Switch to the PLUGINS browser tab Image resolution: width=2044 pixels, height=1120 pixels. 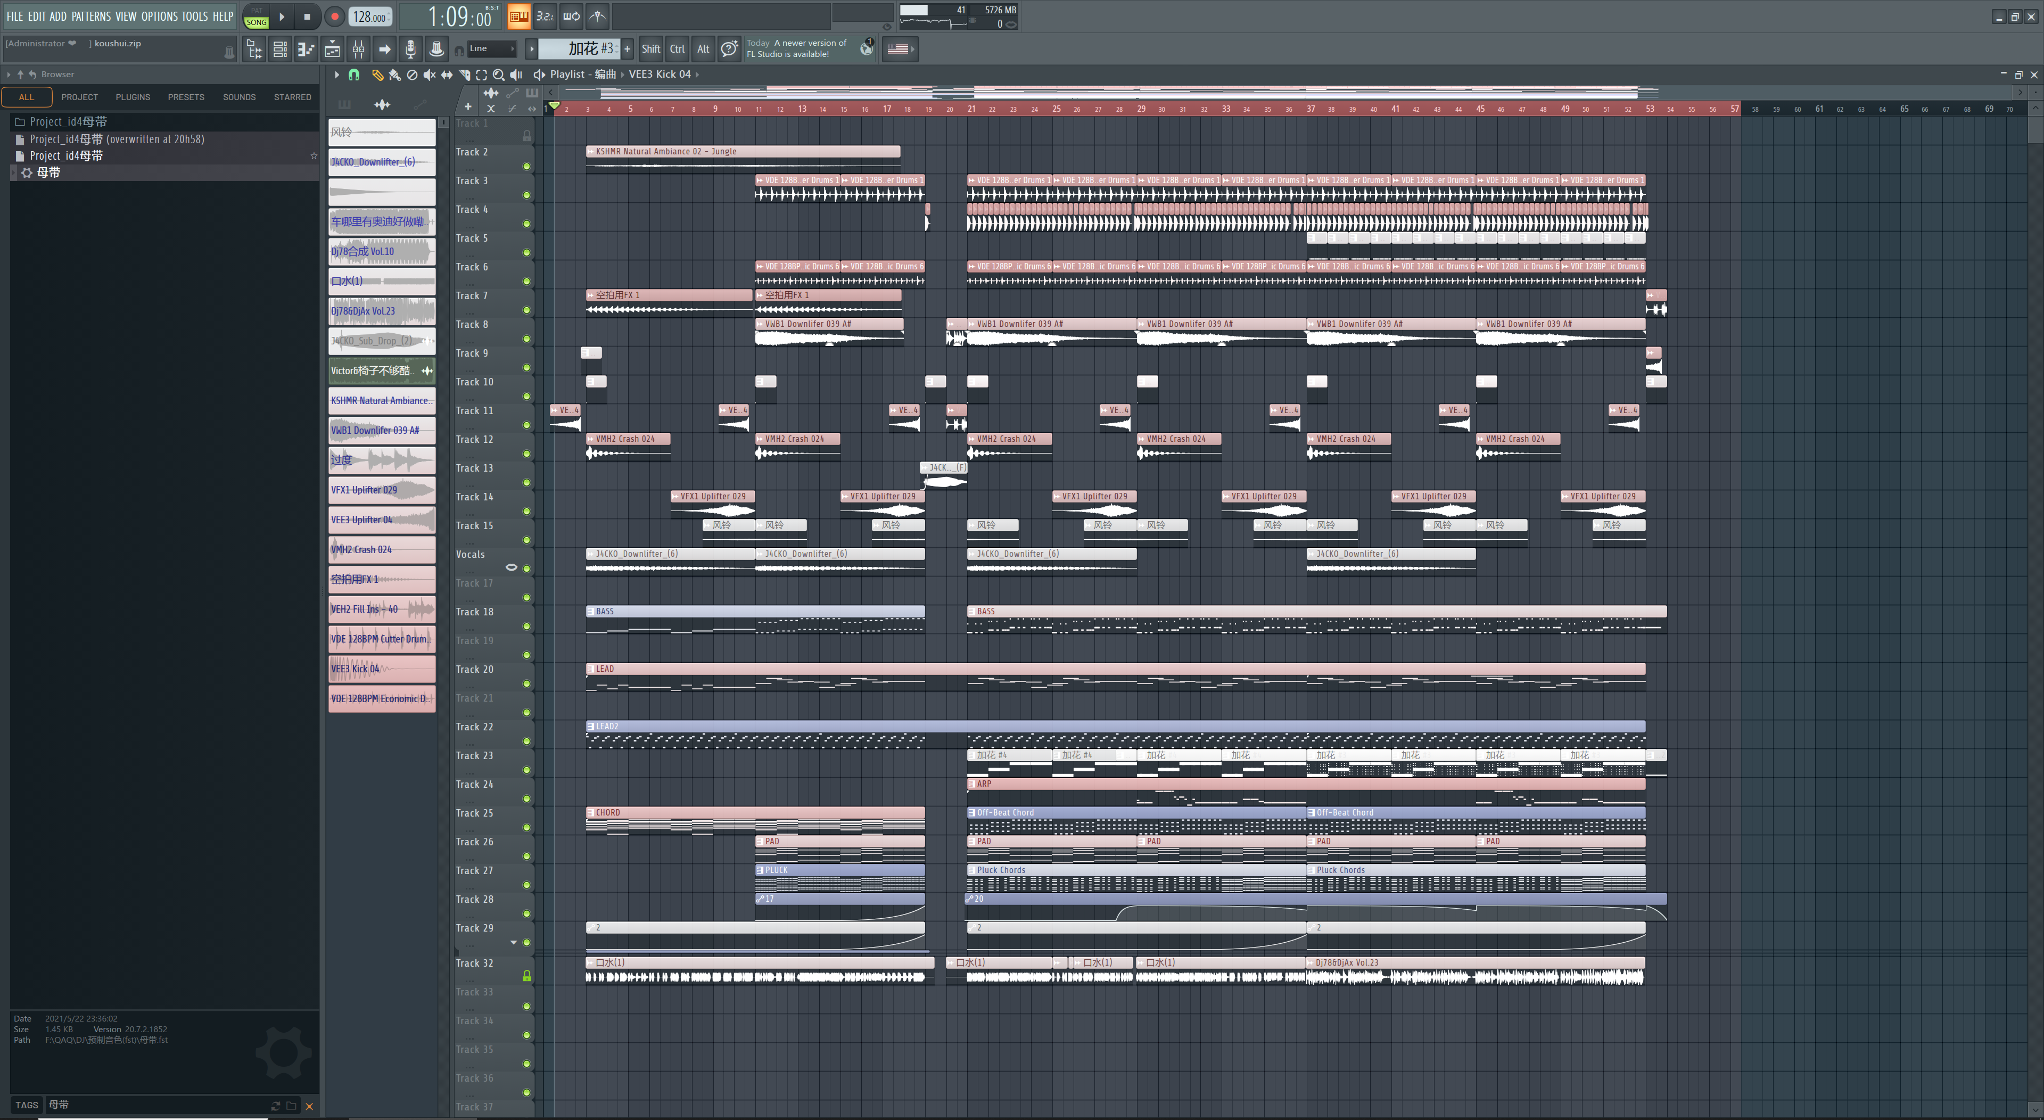[x=133, y=97]
